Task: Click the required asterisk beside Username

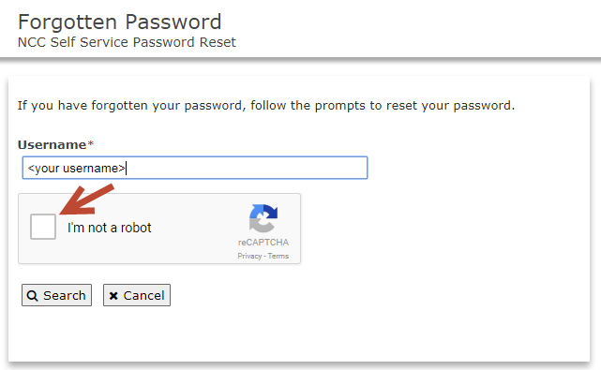Action: (x=90, y=143)
